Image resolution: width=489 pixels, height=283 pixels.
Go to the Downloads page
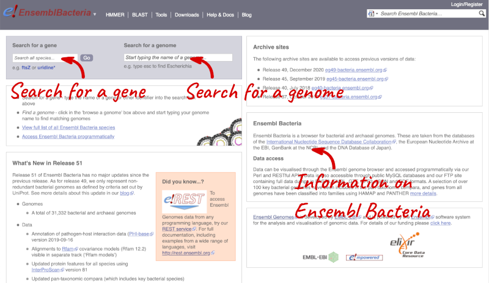click(x=187, y=15)
